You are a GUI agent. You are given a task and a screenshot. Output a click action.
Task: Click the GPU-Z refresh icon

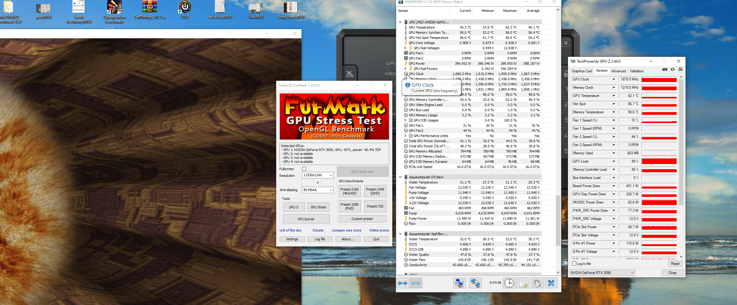(x=673, y=70)
